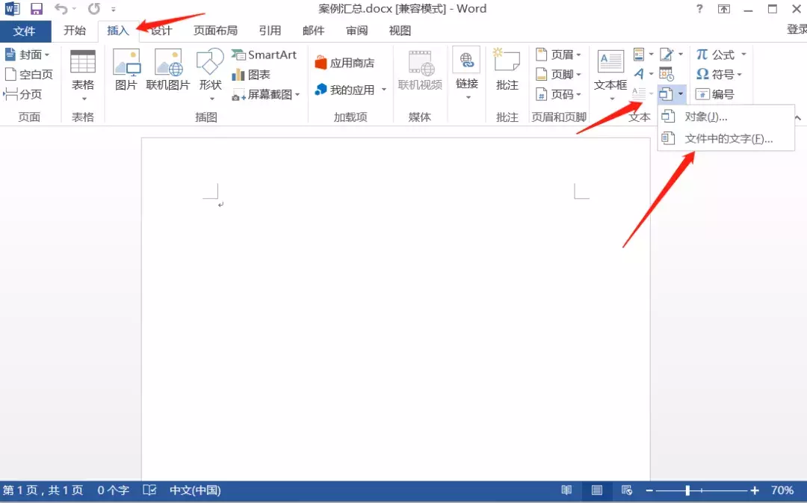Image resolution: width=807 pixels, height=503 pixels.
Task: Switch to the 邮件 tab
Action: 313,31
